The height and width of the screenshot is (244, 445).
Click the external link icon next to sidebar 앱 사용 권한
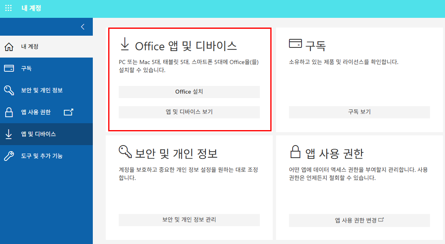tap(68, 112)
